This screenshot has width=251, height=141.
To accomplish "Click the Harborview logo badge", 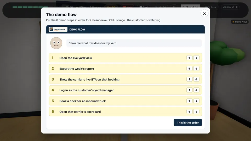I will click(58, 30).
